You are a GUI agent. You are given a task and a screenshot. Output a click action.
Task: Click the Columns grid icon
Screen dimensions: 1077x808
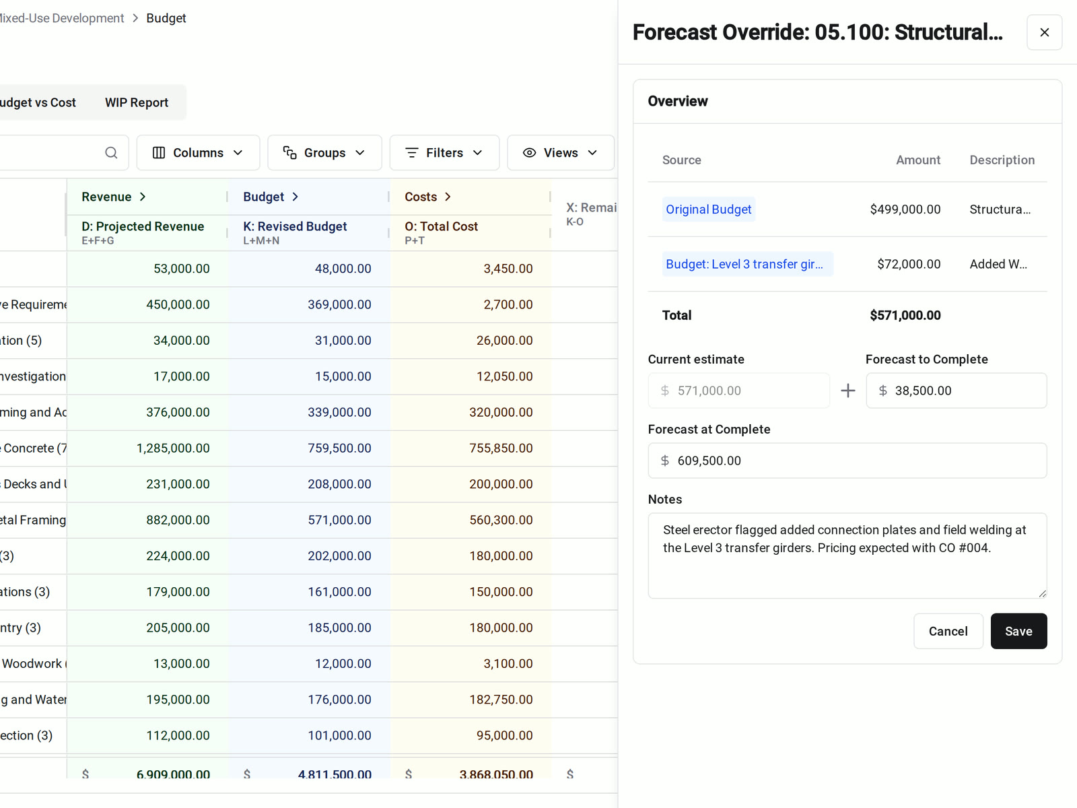click(x=159, y=153)
